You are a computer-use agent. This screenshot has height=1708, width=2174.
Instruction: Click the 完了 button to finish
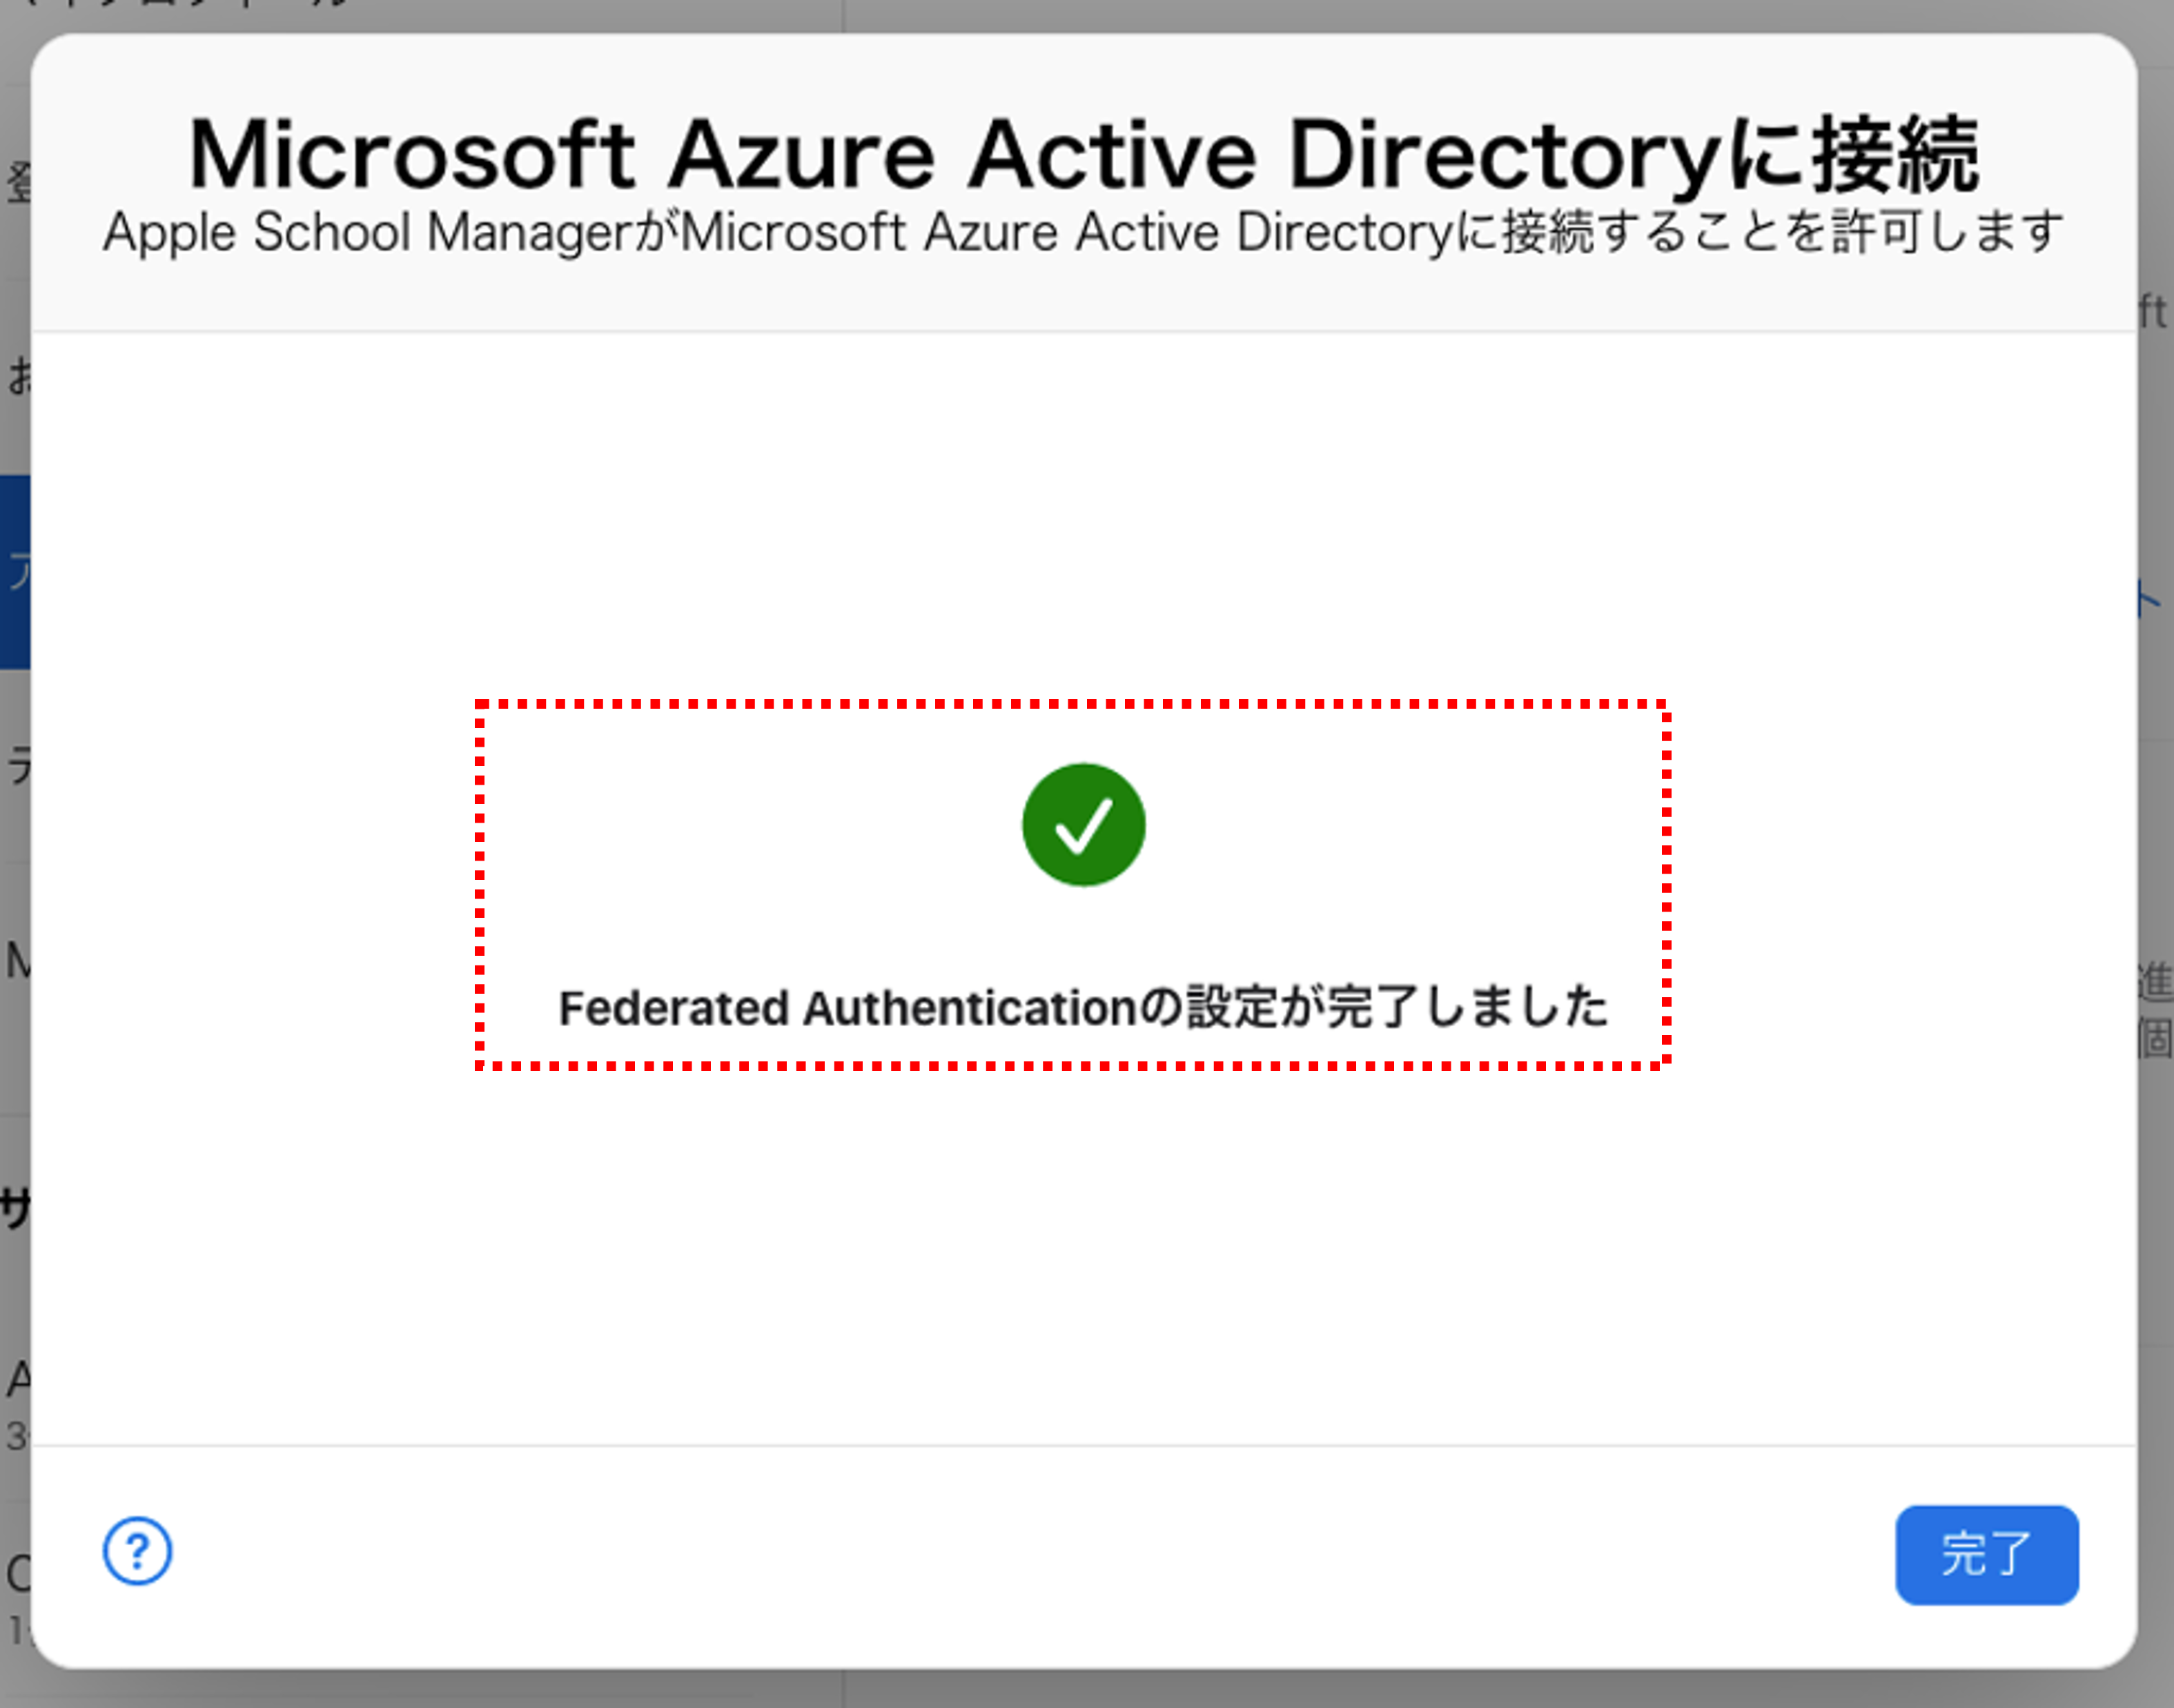pyautogui.click(x=1986, y=1555)
